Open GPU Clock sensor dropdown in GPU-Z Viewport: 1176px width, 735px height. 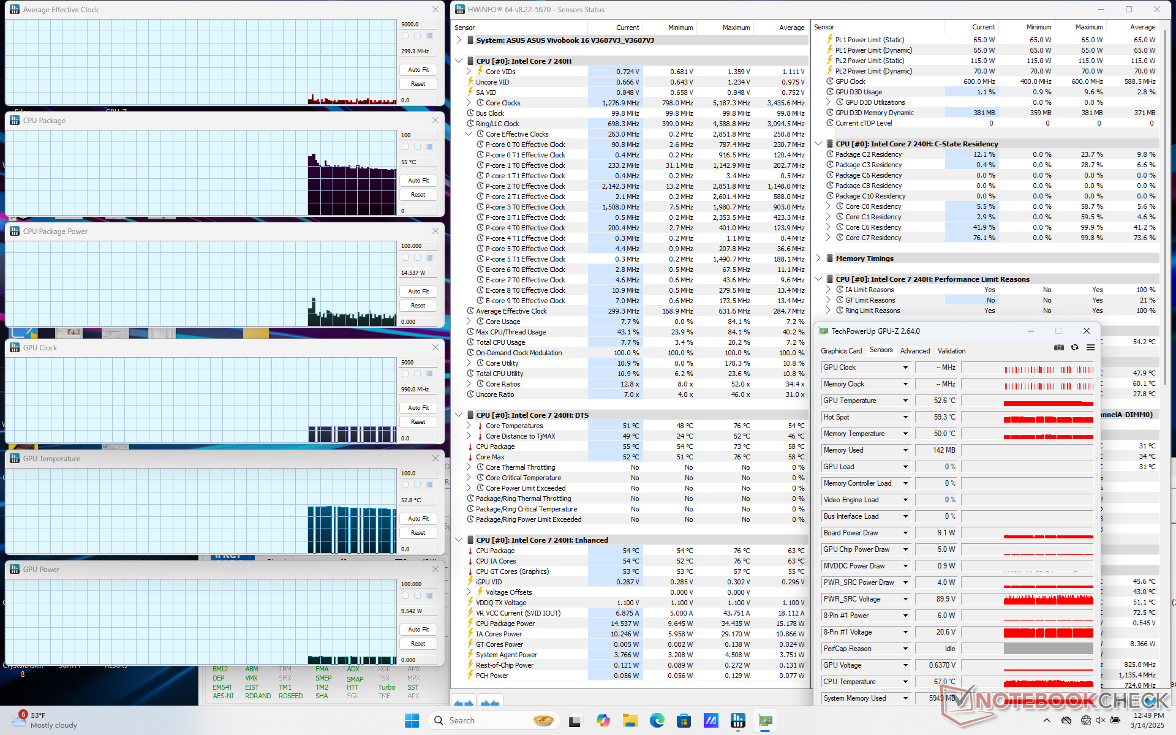pos(905,367)
